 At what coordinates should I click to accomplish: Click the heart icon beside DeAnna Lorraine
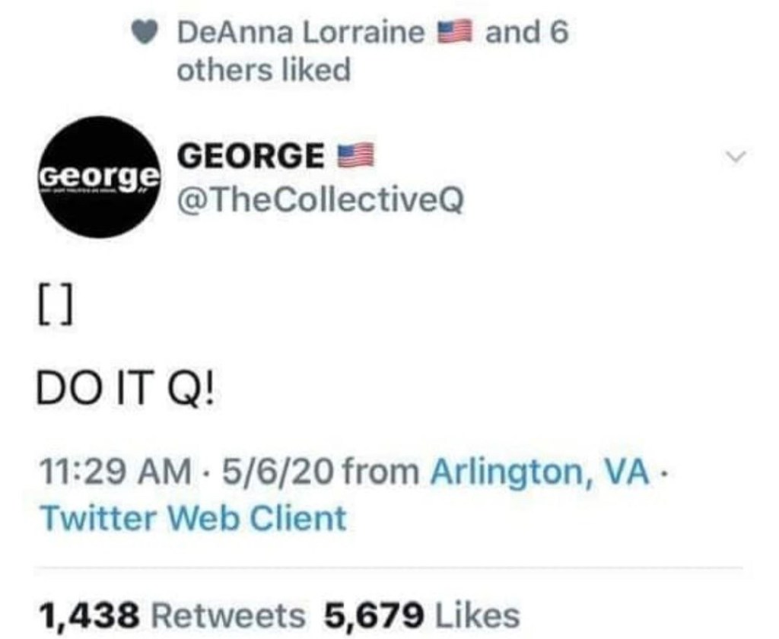pyautogui.click(x=145, y=33)
